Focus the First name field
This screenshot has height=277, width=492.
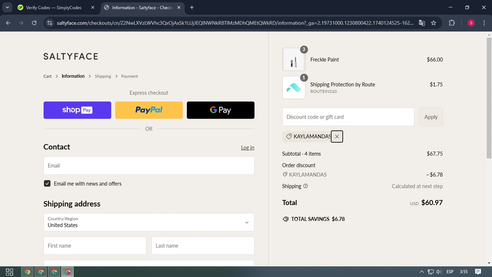tap(95, 246)
